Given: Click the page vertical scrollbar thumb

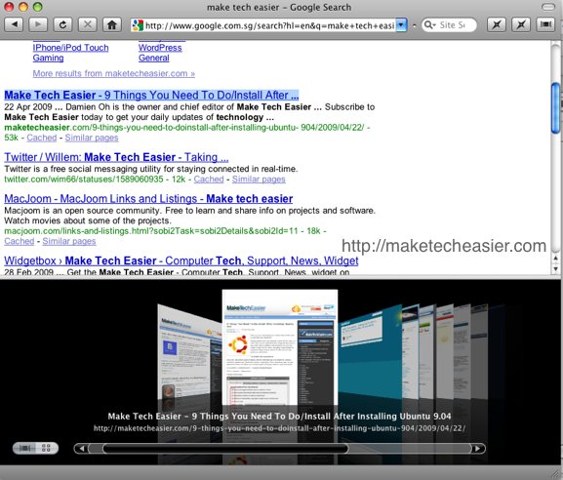Looking at the screenshot, I should 555,107.
